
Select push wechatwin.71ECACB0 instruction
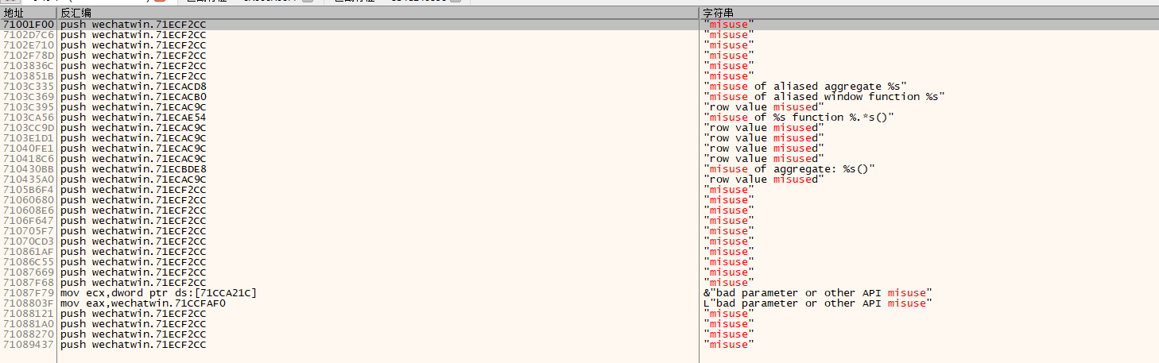(x=133, y=97)
